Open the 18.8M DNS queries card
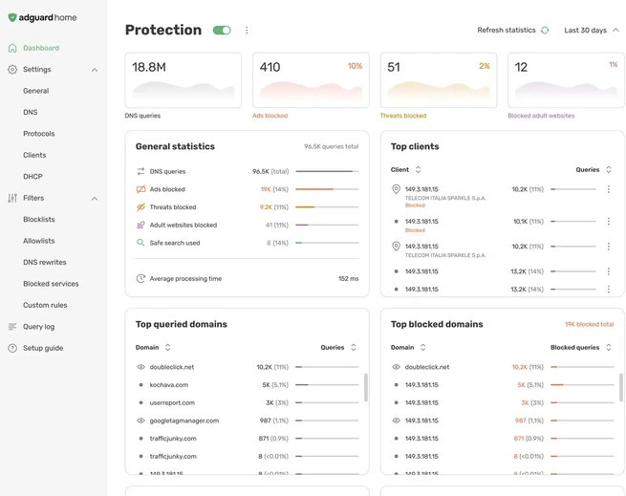This screenshot has width=626, height=496. (183, 80)
